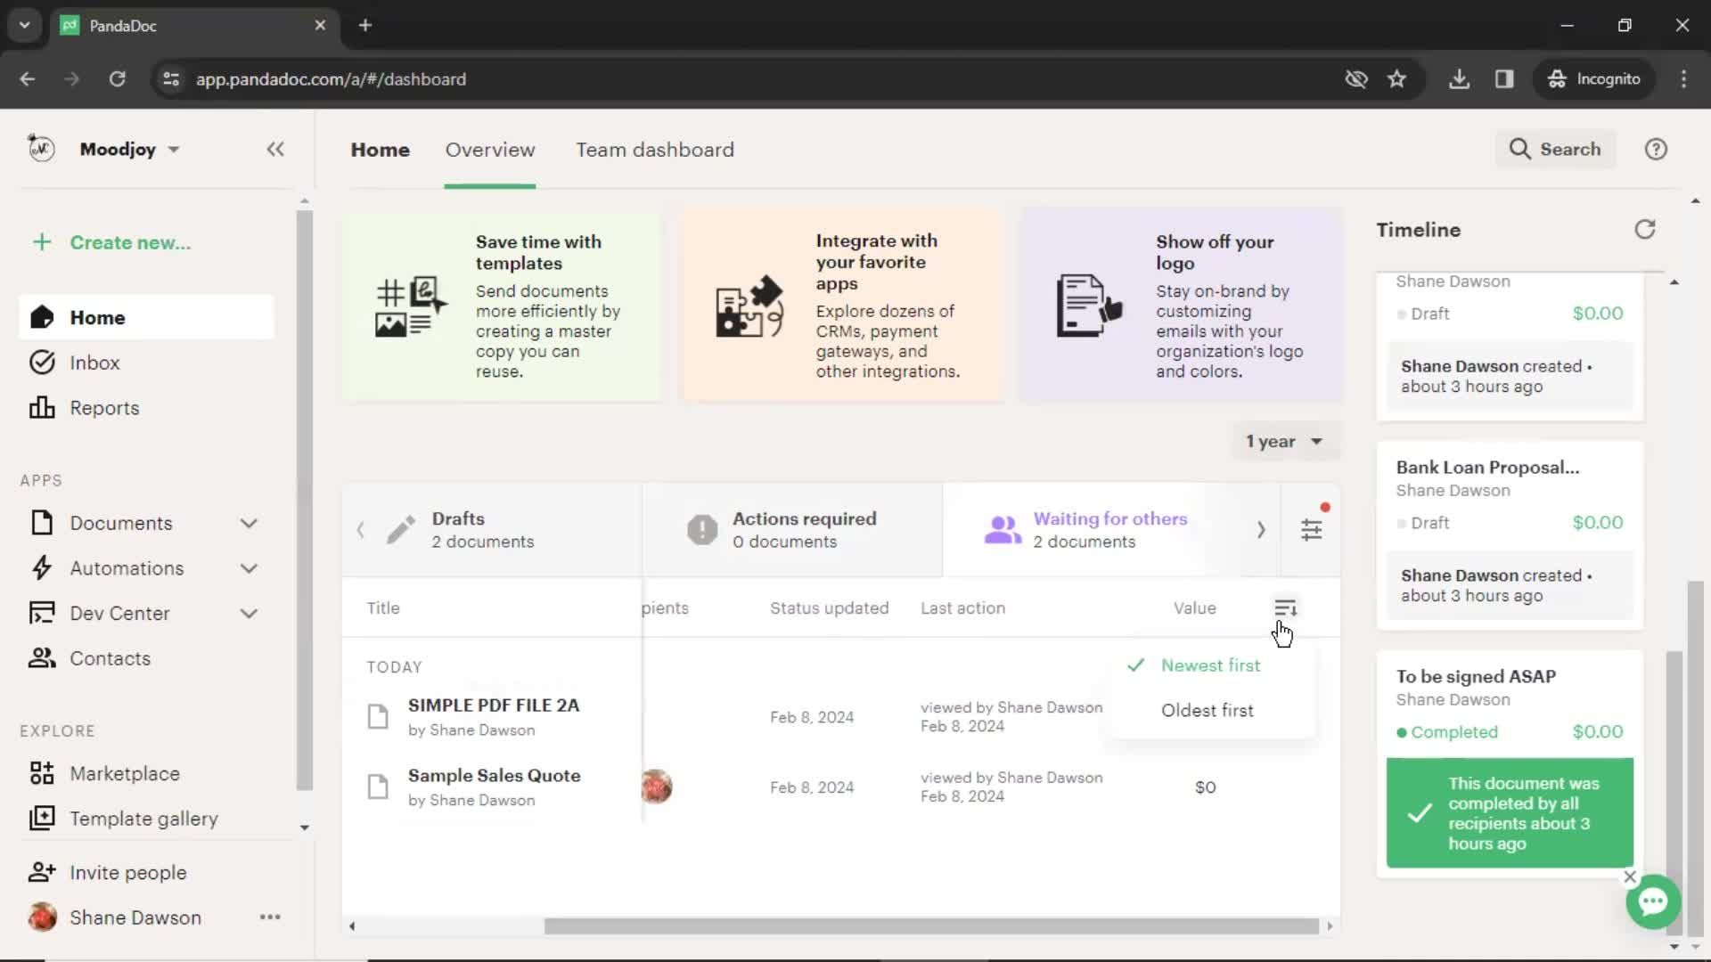1711x962 pixels.
Task: Expand the Documents section expander
Action: [x=250, y=523]
